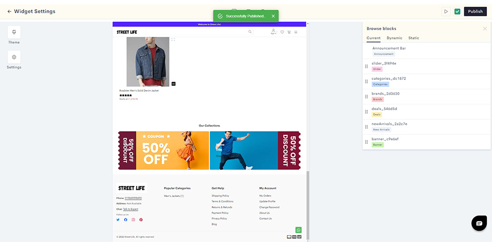Click the Talk to Expert chat link
This screenshot has width=492, height=246.
coord(131,209)
